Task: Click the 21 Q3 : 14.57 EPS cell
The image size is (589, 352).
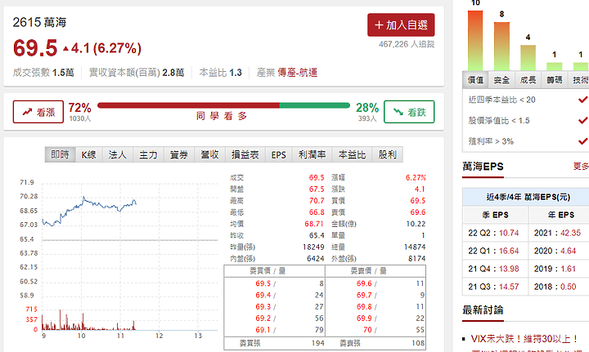Action: point(495,287)
